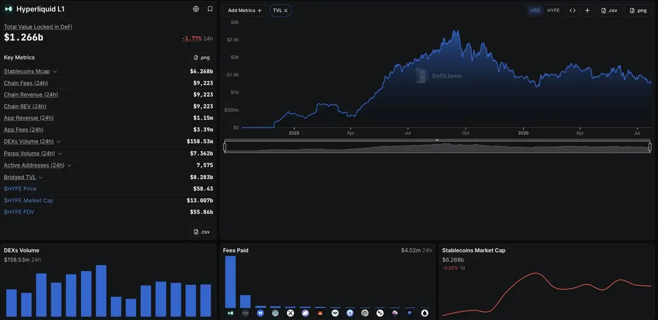Open the Add Metrics menu
The height and width of the screenshot is (320, 658).
(x=244, y=10)
